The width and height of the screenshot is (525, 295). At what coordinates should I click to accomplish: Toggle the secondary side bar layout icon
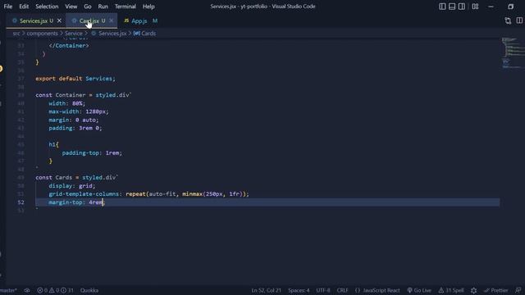[x=461, y=7]
